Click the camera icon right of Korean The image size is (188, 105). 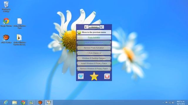coord(102,27)
